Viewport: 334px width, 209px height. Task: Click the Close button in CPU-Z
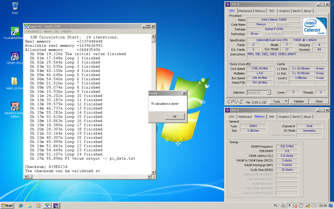click(x=319, y=101)
